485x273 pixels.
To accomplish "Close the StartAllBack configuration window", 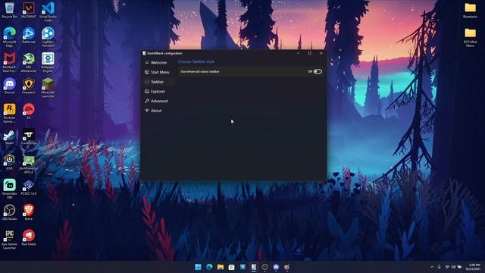I will tap(321, 53).
